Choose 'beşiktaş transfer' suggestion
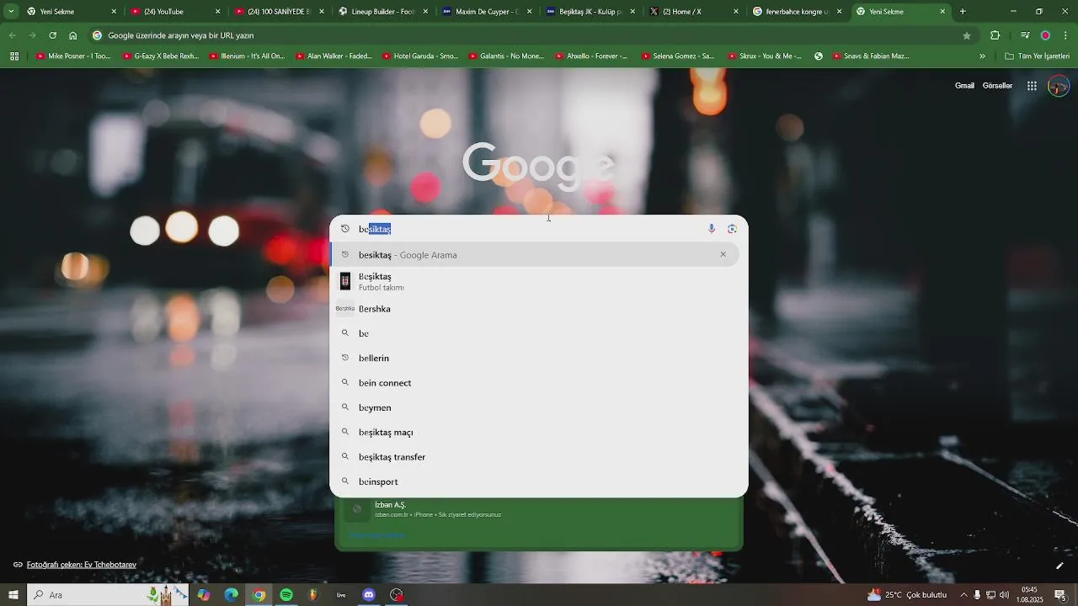The width and height of the screenshot is (1078, 606). pyautogui.click(x=539, y=457)
